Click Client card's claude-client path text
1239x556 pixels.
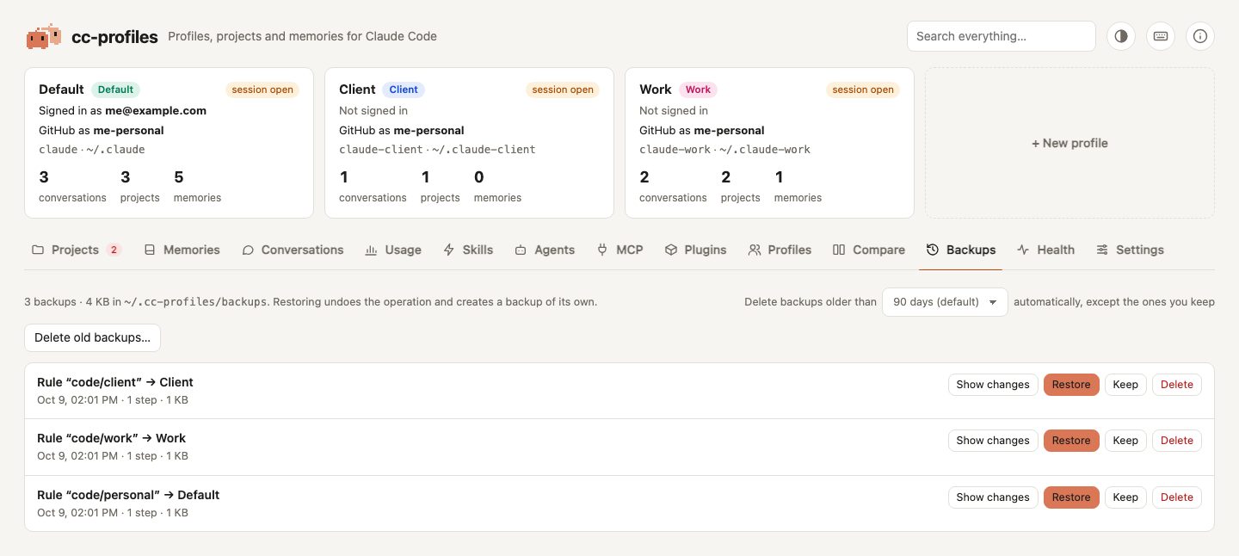(437, 150)
